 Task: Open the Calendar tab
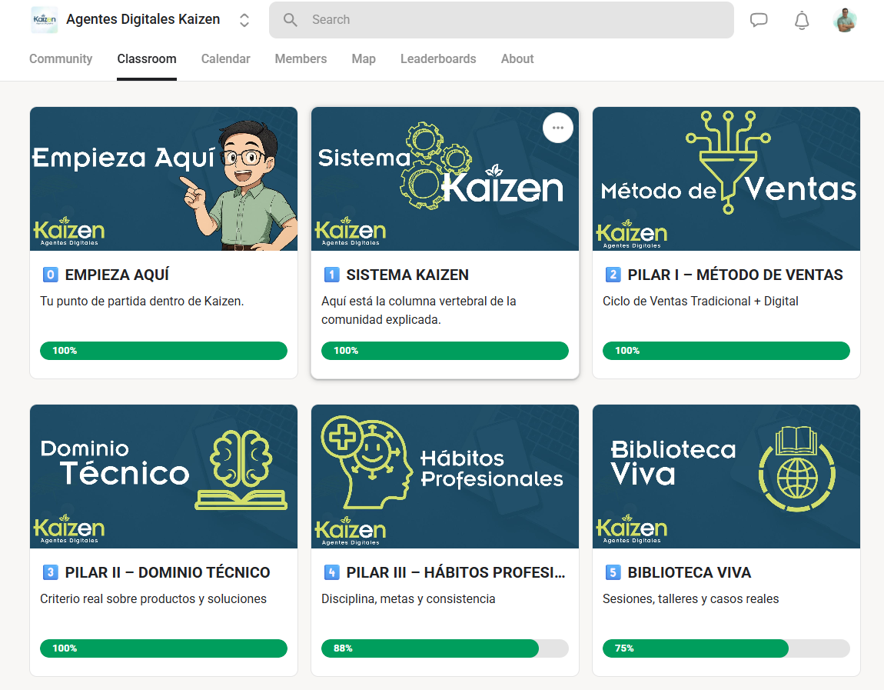tap(225, 58)
